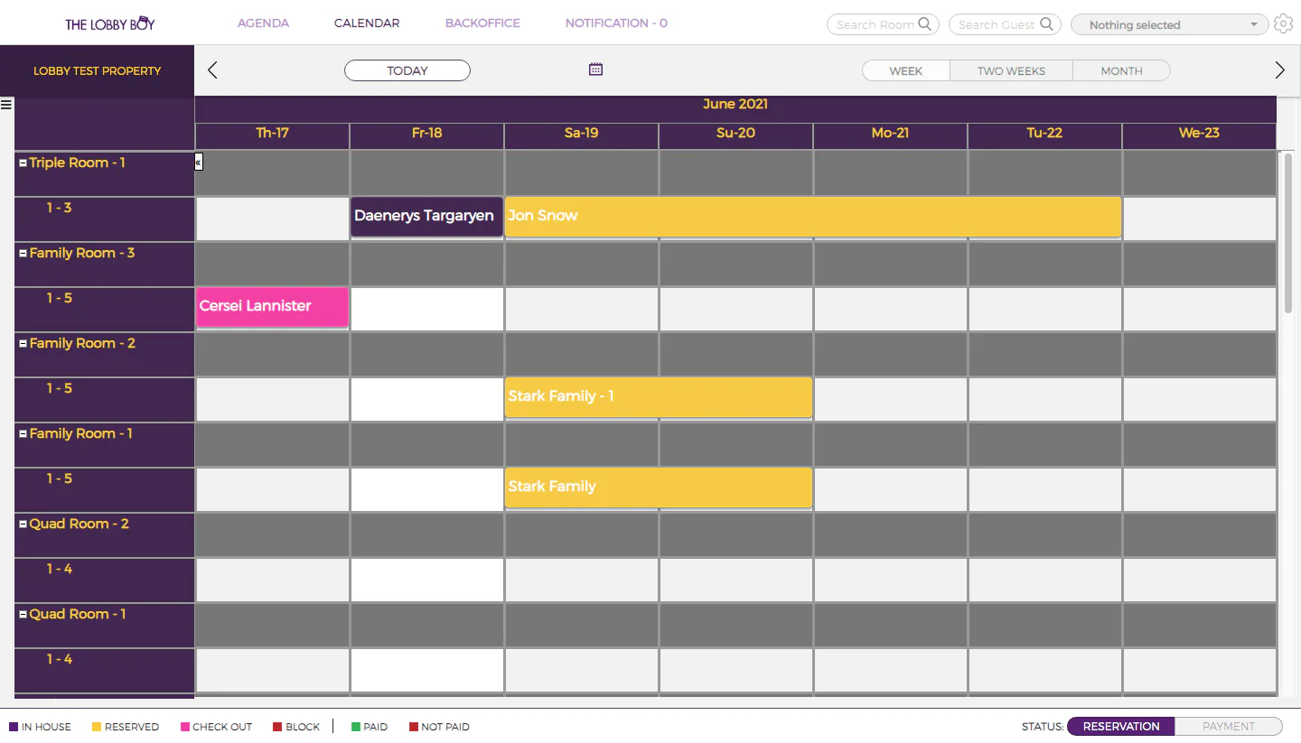Go to previous week arrow
The image size is (1301, 743).
click(x=212, y=70)
